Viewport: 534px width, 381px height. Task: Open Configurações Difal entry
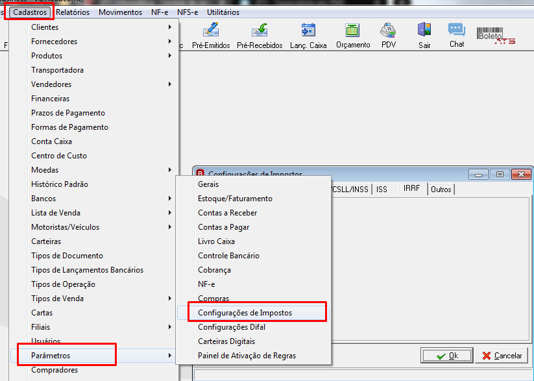pyautogui.click(x=254, y=327)
